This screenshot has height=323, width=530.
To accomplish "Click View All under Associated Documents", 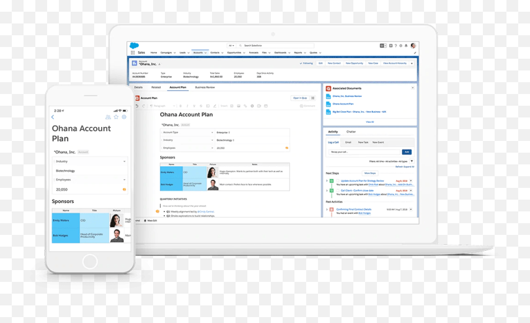I will coord(370,122).
